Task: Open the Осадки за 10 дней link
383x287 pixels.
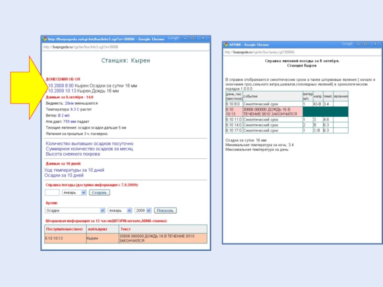Action: point(64,176)
